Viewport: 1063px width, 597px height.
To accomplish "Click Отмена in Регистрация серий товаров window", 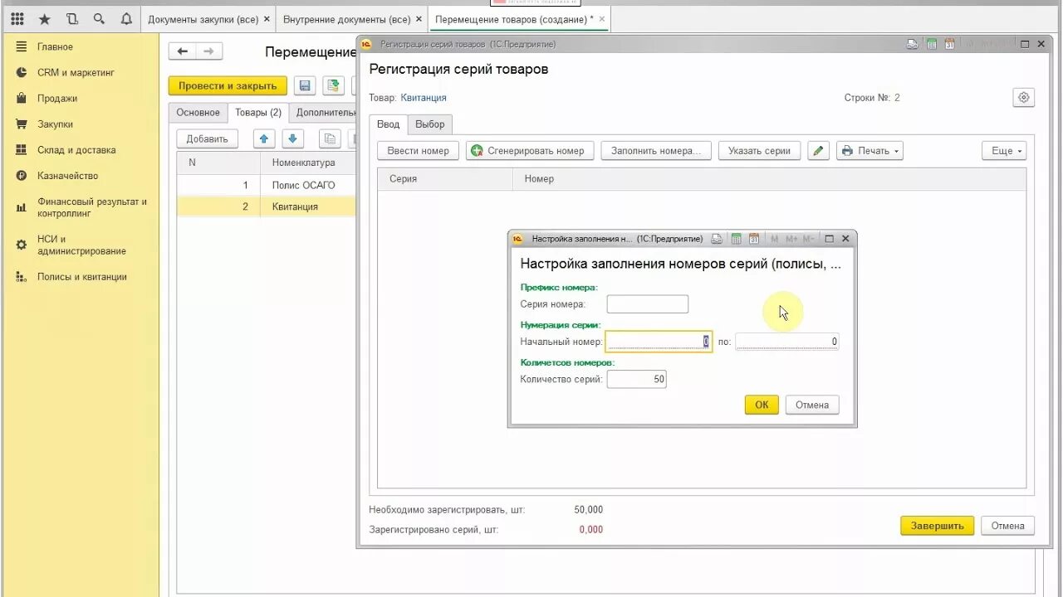I will click(x=1007, y=526).
